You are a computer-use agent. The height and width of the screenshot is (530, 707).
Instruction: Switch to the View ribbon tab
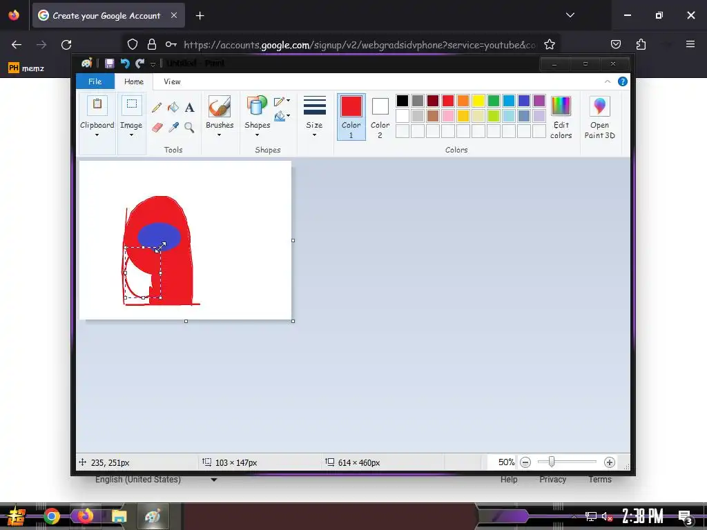tap(172, 81)
